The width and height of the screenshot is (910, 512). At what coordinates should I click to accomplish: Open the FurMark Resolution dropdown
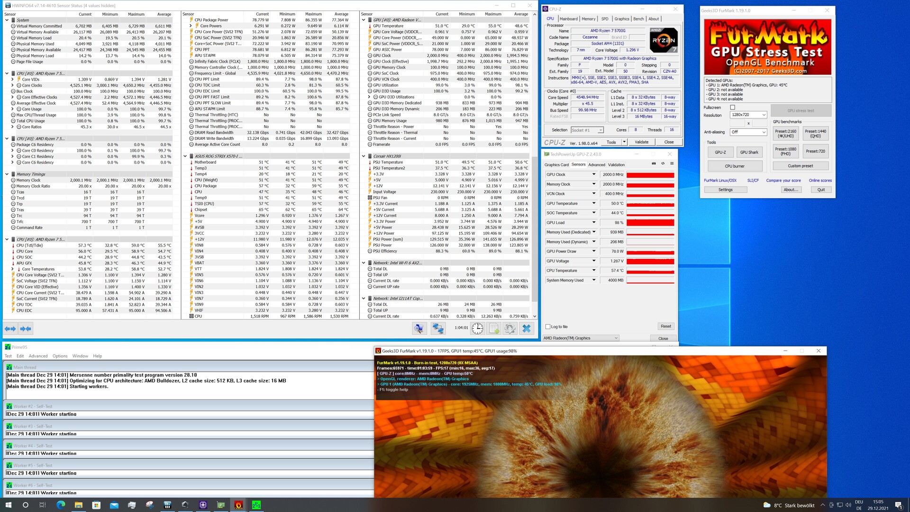(x=748, y=115)
